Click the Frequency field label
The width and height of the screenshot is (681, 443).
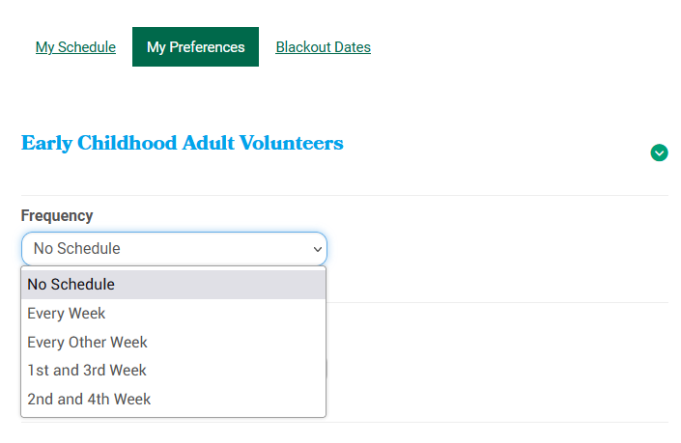(x=57, y=216)
